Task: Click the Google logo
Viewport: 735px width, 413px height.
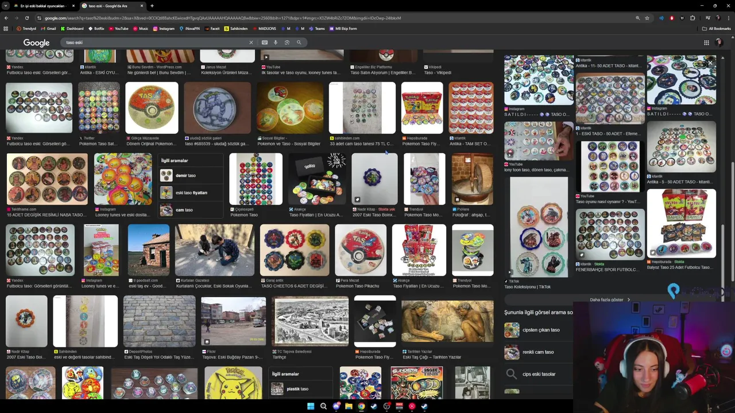Action: 36,42
